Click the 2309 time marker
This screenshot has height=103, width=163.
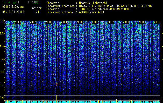(x=141, y=22)
